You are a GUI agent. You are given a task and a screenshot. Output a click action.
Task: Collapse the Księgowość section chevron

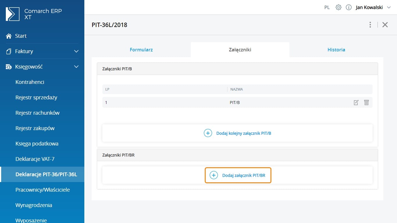pyautogui.click(x=76, y=67)
